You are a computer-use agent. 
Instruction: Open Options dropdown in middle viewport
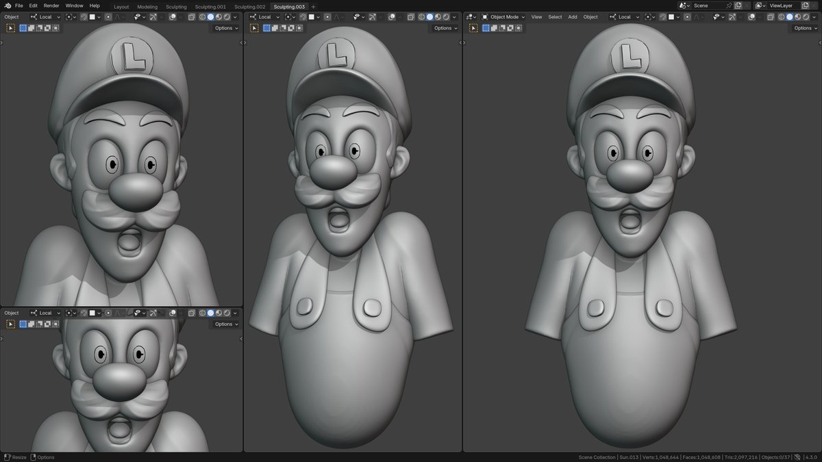point(445,28)
